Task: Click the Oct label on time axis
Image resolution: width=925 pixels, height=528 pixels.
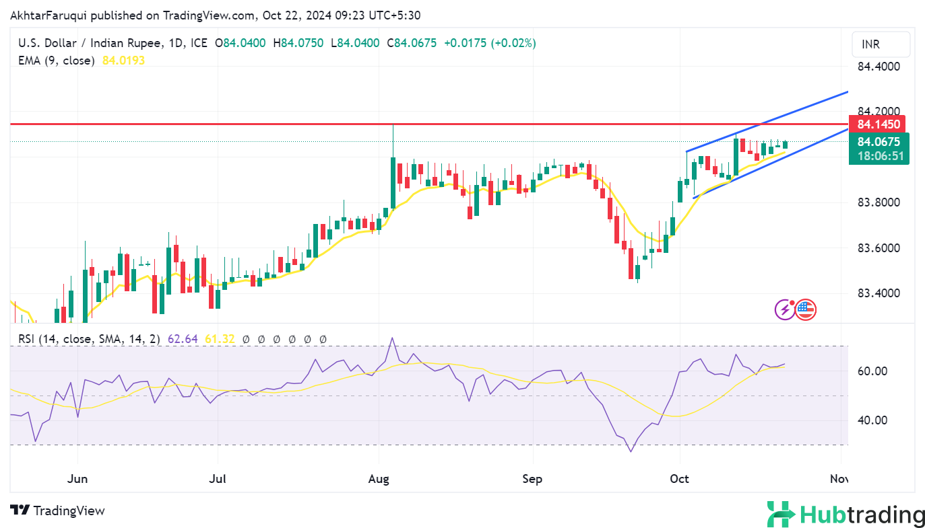Action: [x=680, y=479]
